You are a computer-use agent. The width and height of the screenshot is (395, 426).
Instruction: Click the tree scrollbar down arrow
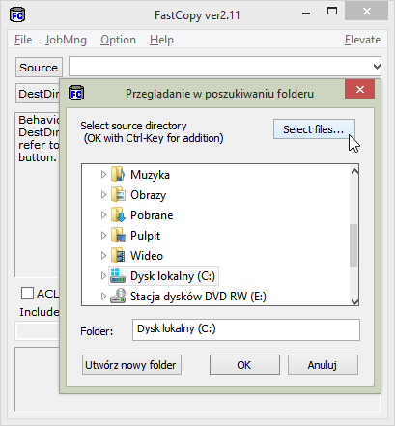point(354,301)
